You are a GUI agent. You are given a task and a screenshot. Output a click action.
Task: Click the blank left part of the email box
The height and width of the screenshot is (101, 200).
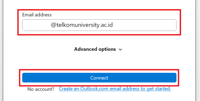pos(36,25)
